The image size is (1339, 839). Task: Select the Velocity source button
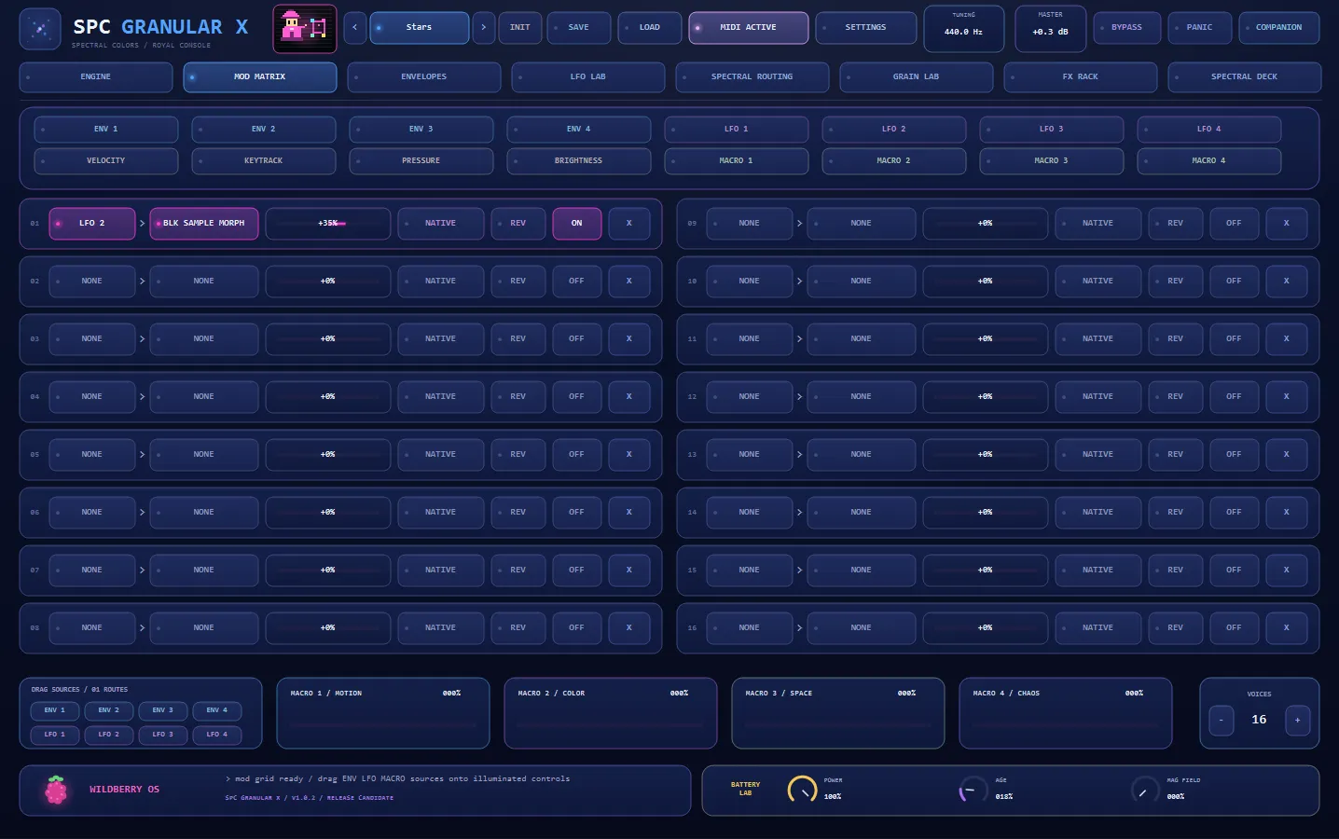(x=106, y=161)
